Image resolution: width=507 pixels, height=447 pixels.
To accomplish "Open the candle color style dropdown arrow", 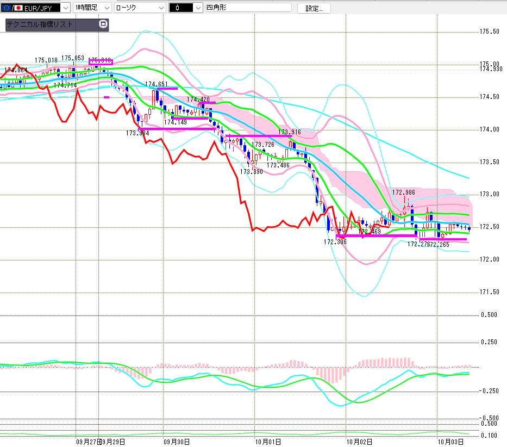I will (x=199, y=8).
